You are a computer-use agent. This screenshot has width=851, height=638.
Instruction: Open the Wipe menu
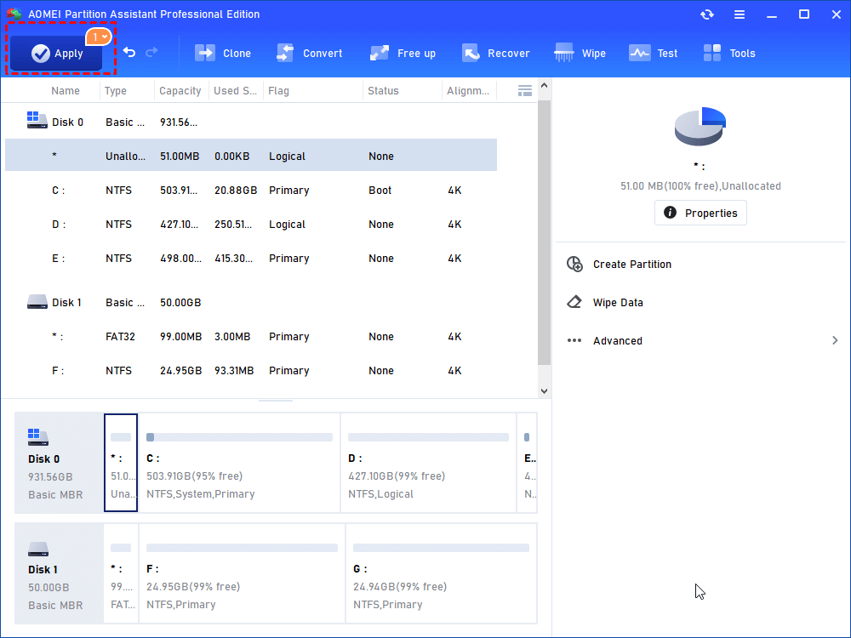[x=580, y=53]
